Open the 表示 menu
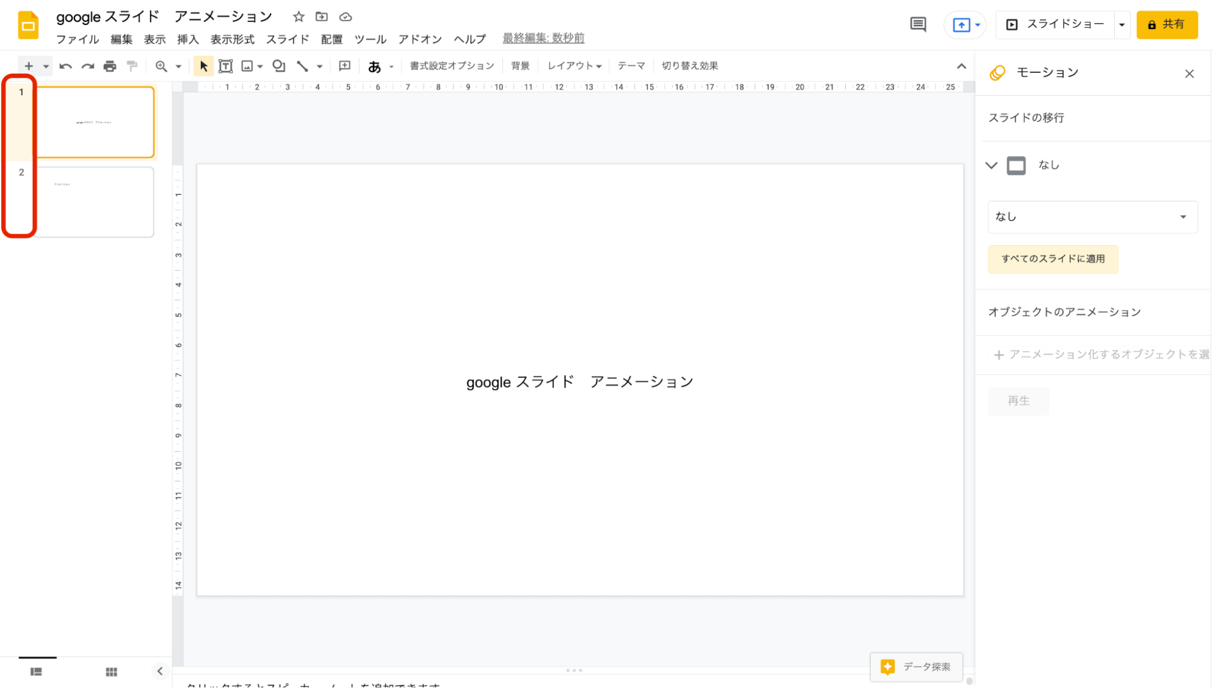The image size is (1213, 688). pos(155,39)
